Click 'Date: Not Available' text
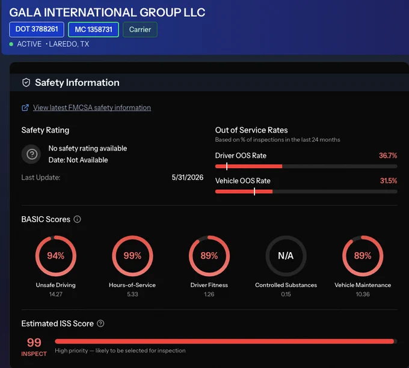Screen dimensions: 409x368 tap(78, 160)
